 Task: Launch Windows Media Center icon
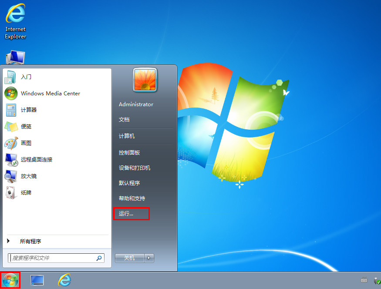11,94
